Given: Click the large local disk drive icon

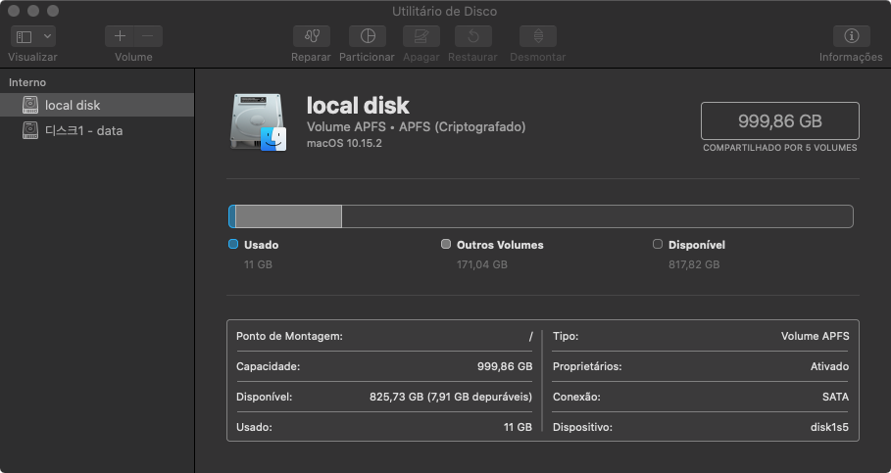Looking at the screenshot, I should (257, 122).
